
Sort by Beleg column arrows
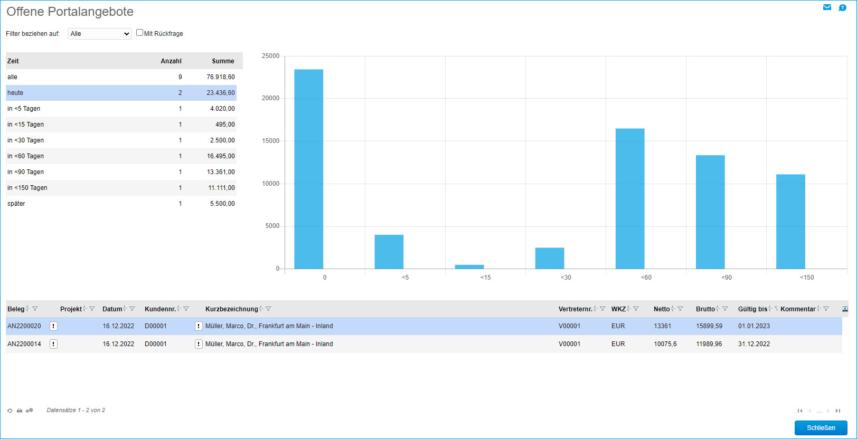pyautogui.click(x=28, y=309)
